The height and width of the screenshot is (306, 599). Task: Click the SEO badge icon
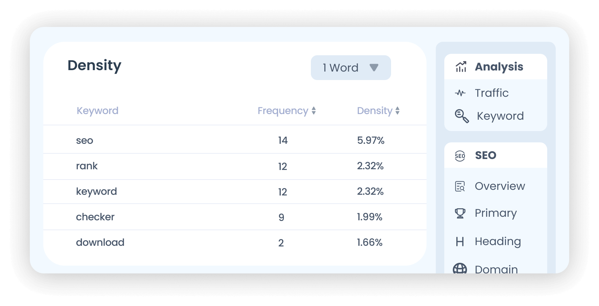(x=460, y=156)
